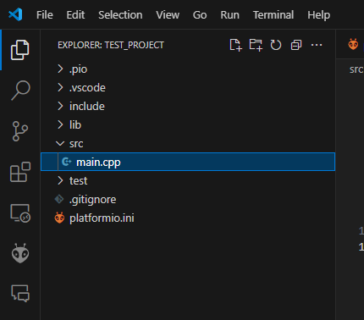This screenshot has height=320, width=364.
Task: Refresh the Explorer file tree
Action: (x=276, y=45)
